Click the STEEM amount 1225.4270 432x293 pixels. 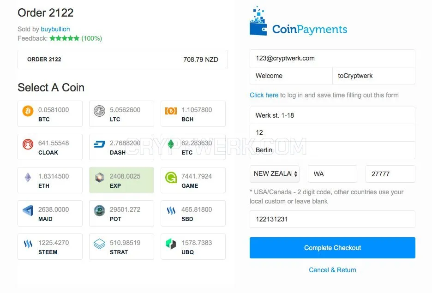point(54,243)
